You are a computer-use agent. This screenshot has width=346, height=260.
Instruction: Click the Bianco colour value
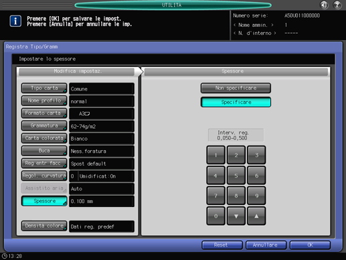click(102, 139)
